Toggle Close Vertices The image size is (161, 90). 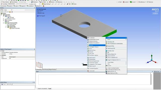[14, 2]
